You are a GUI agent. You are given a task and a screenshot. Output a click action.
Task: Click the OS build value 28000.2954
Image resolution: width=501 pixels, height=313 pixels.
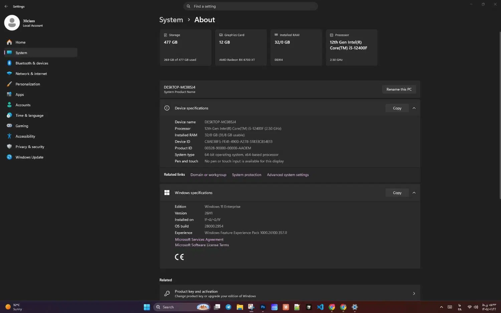[214, 226]
